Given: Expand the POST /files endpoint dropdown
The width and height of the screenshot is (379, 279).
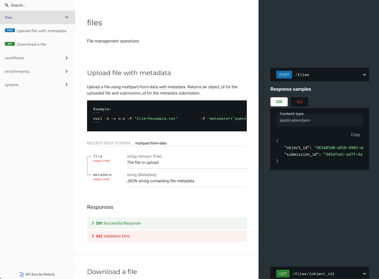Looking at the screenshot, I should pyautogui.click(x=364, y=74).
